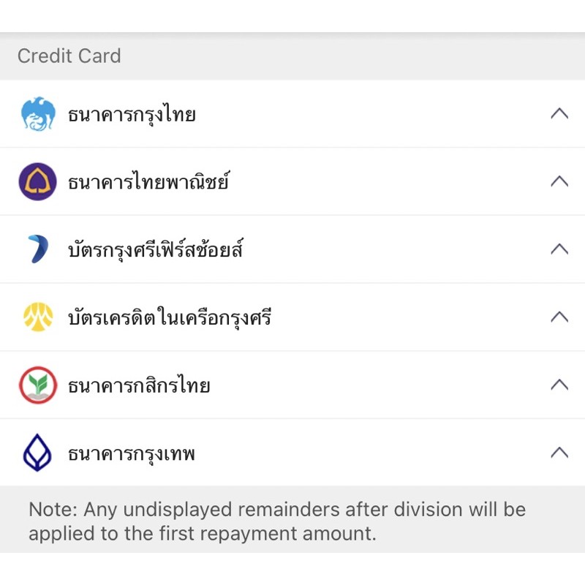Click the Kasikorn Bank green leaf logo

37,385
